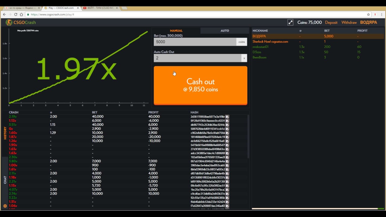Open the Withdraw page
386x217 pixels.
tap(349, 22)
